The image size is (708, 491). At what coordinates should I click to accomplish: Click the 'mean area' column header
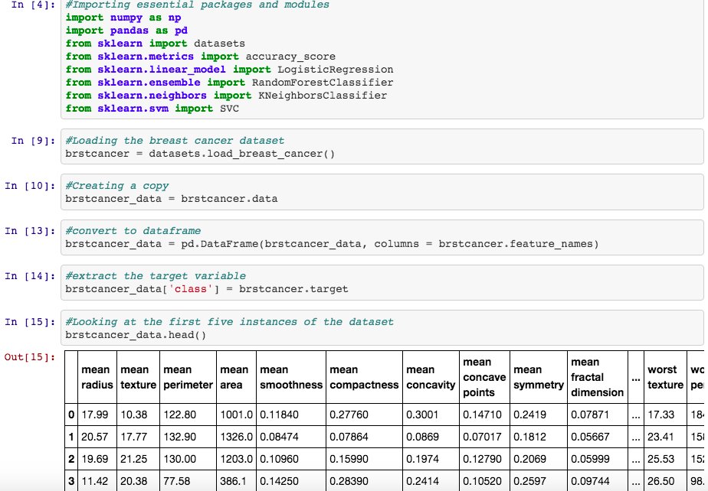pyautogui.click(x=236, y=377)
